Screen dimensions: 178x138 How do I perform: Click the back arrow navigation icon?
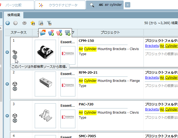click(8, 23)
